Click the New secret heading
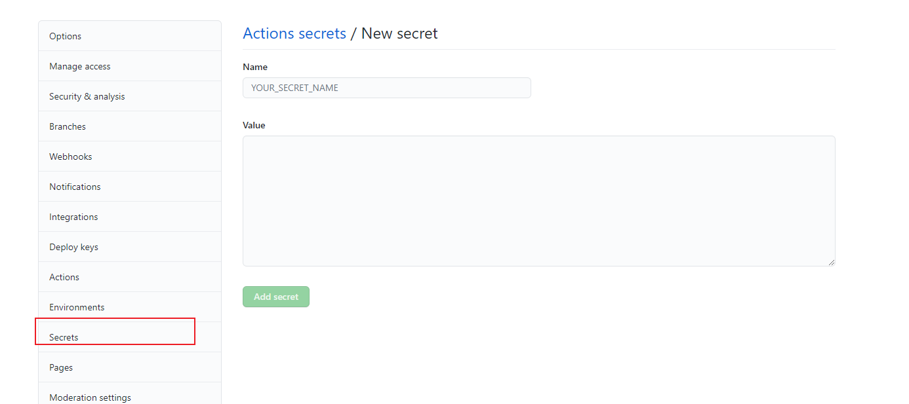 click(399, 33)
